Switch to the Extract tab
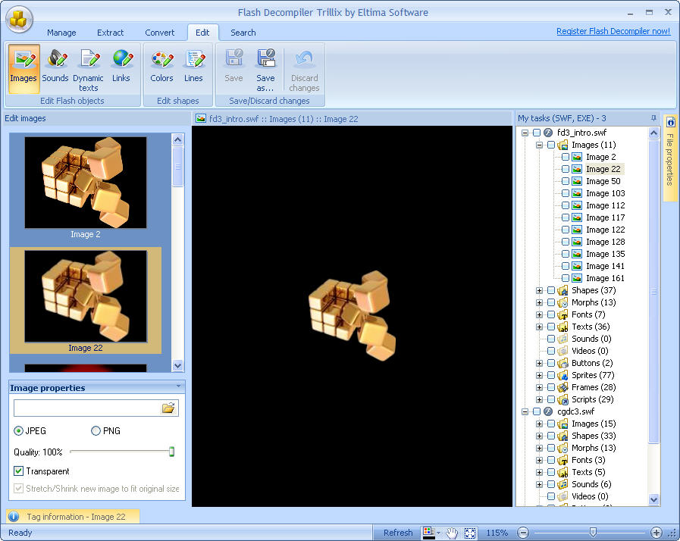Screen dimensions: 680x541 coord(110,33)
